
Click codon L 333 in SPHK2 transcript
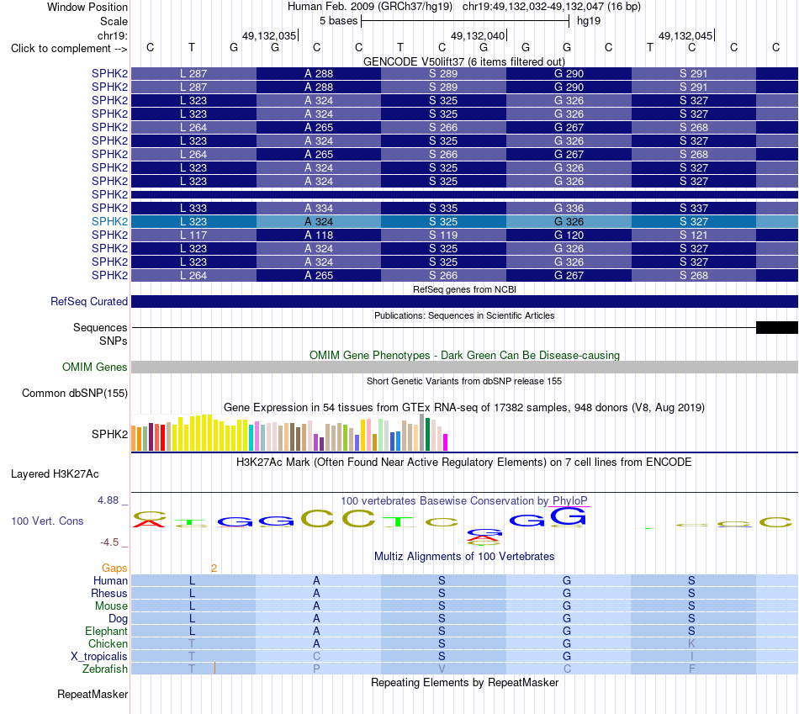pyautogui.click(x=193, y=209)
